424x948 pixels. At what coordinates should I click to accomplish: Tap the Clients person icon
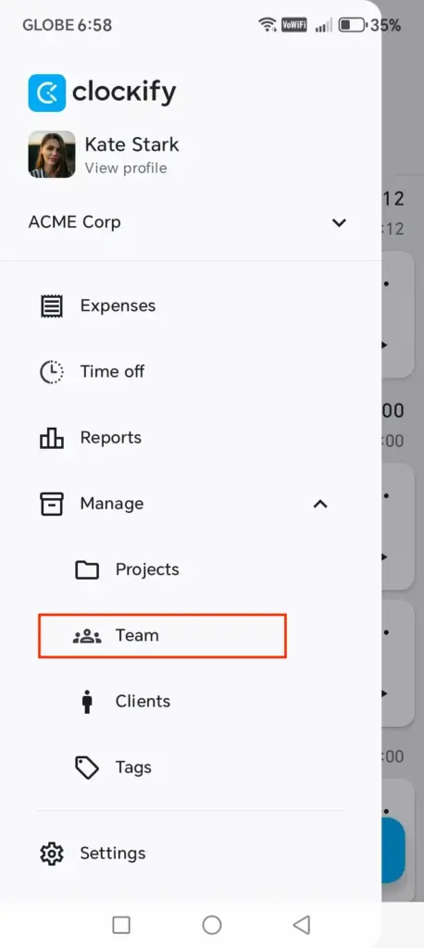click(87, 702)
